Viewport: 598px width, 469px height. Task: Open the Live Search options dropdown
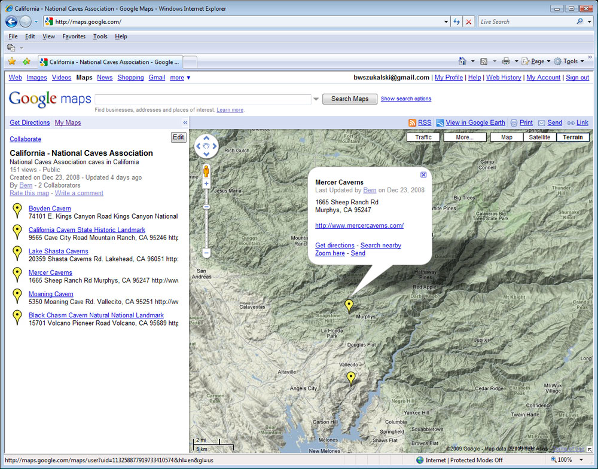pos(589,22)
